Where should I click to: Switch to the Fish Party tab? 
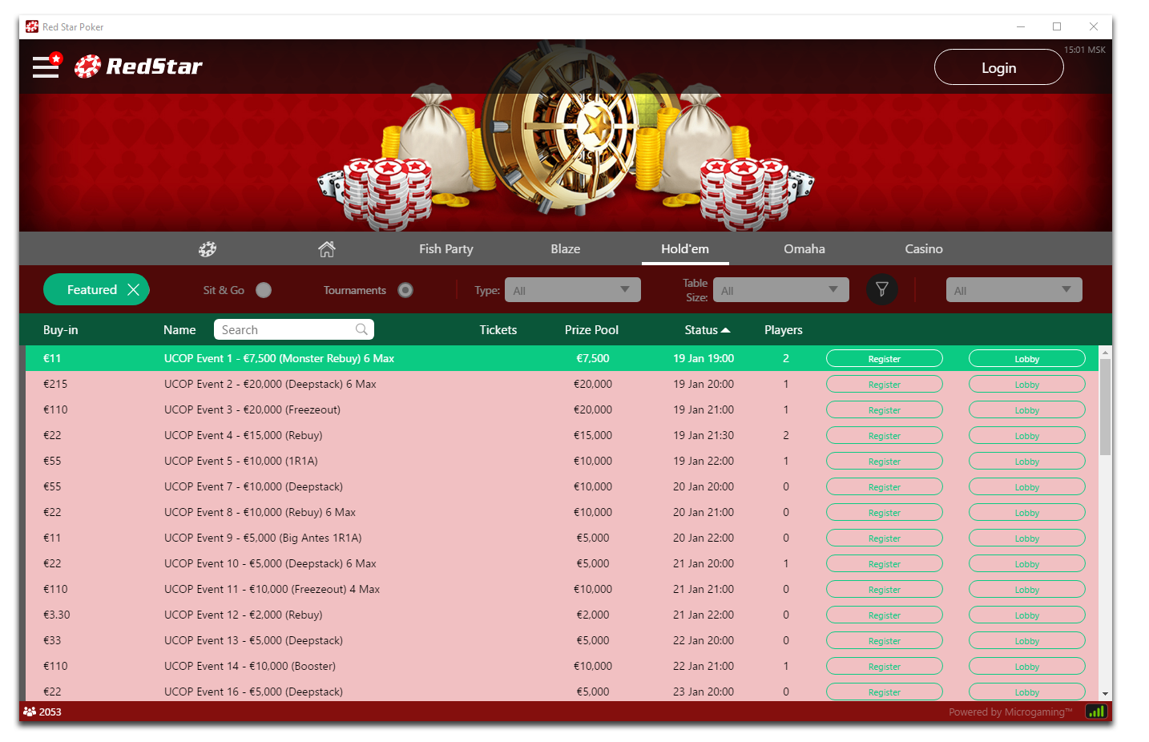445,249
